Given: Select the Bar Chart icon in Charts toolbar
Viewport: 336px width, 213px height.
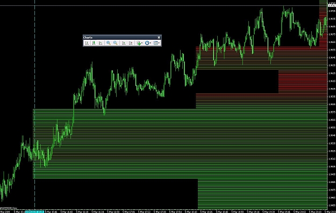Looking at the screenshot, I should pyautogui.click(x=87, y=43).
